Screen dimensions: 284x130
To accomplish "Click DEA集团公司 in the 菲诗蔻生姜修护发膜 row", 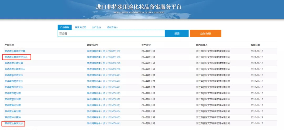I will pos(148,51).
